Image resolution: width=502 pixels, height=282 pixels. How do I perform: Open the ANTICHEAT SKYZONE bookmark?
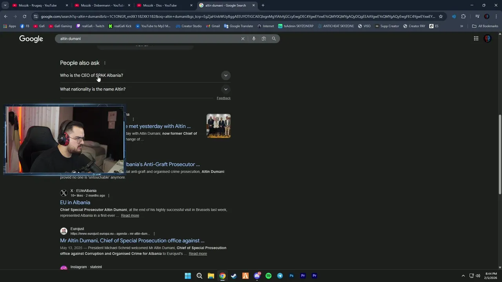pyautogui.click(x=336, y=26)
